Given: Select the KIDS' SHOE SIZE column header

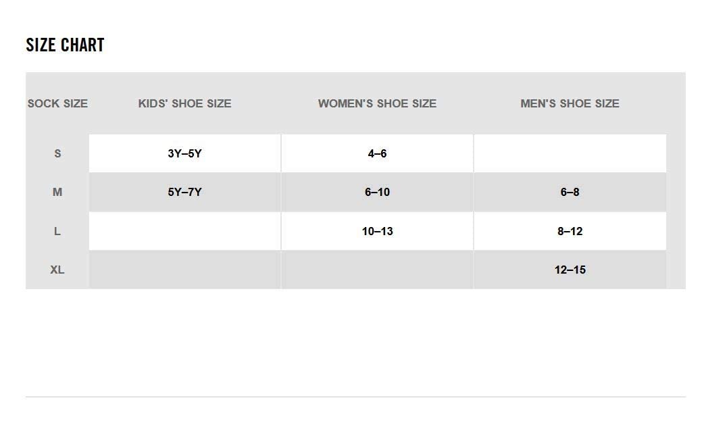Looking at the screenshot, I should (184, 103).
